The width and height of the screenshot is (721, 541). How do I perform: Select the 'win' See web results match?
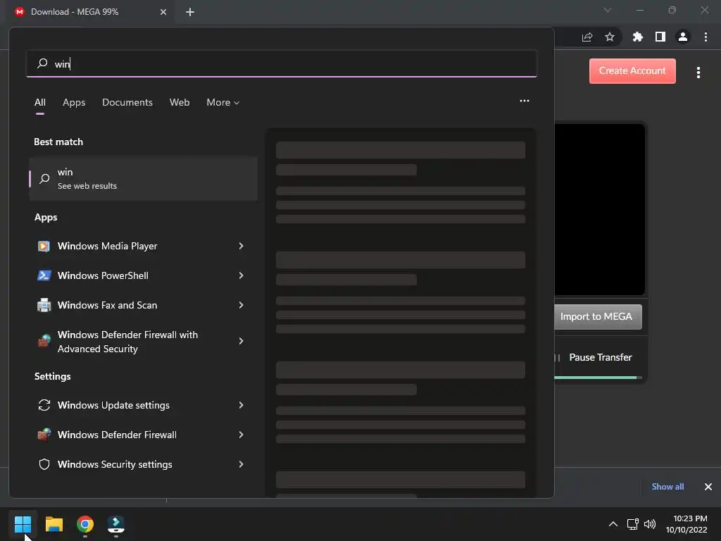click(x=143, y=178)
